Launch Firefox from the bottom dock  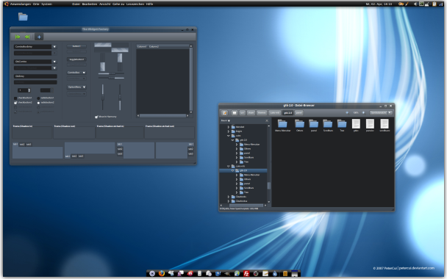click(161, 273)
